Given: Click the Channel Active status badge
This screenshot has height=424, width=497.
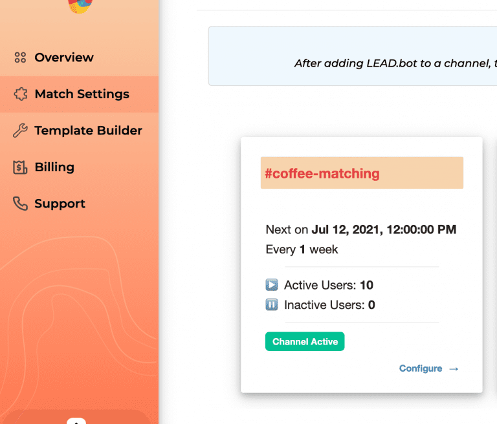Looking at the screenshot, I should click(x=305, y=342).
